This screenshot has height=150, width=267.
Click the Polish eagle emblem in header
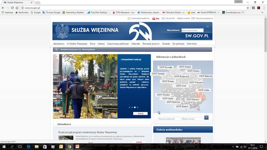click(62, 31)
